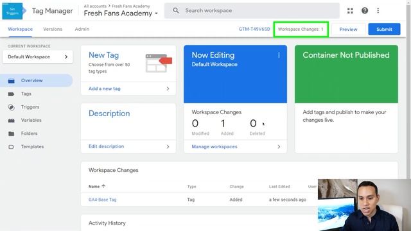
Task: Click Workspace Changes: 1 indicator
Action: click(x=301, y=29)
